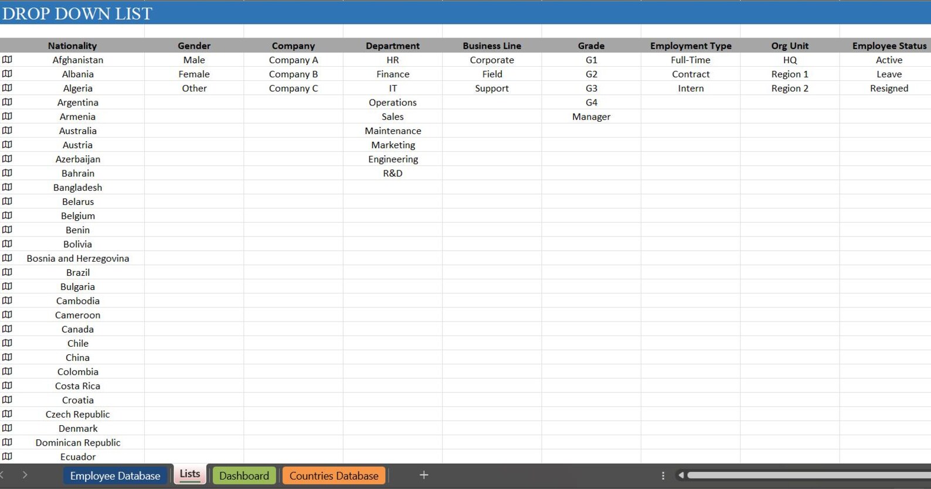Click the map icon beside Denmark
Viewport: 931px width, 489px height.
pos(7,428)
